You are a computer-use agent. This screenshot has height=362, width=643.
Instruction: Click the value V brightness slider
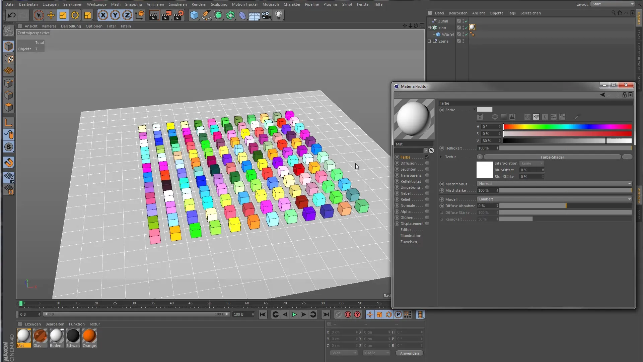click(567, 141)
